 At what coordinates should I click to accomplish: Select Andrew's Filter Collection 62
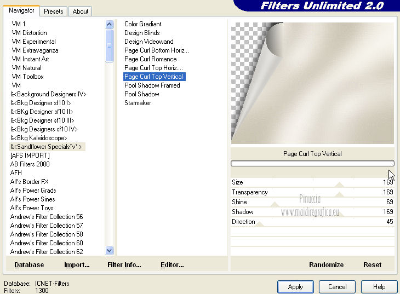47,252
